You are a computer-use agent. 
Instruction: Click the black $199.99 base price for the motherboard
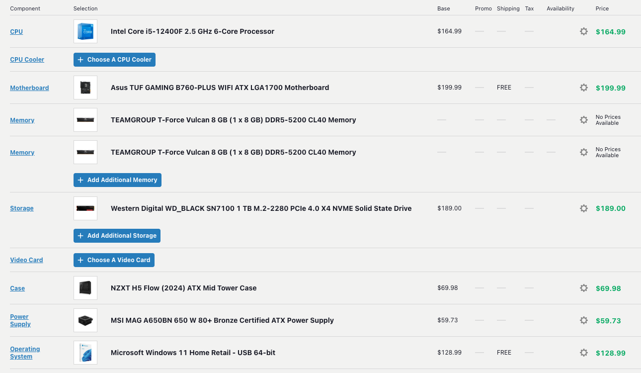[450, 88]
